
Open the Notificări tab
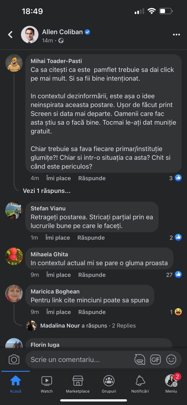click(x=140, y=384)
